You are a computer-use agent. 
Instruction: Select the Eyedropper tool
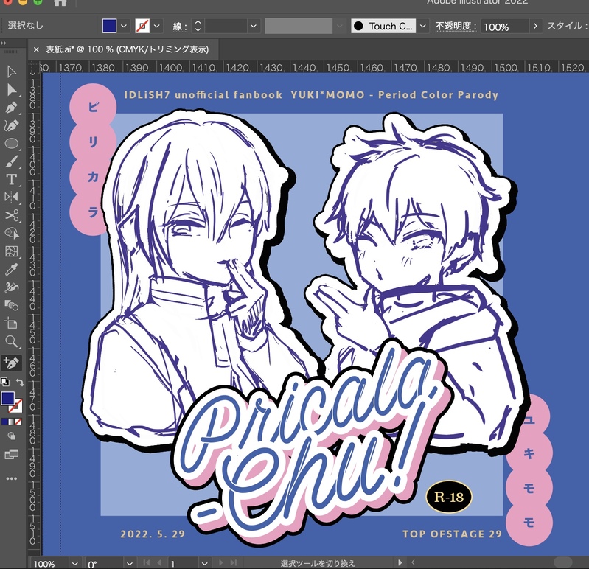(x=12, y=269)
